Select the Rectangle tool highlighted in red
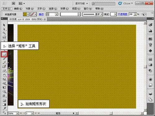Viewport: 155px width, 116px height. [x=4, y=54]
